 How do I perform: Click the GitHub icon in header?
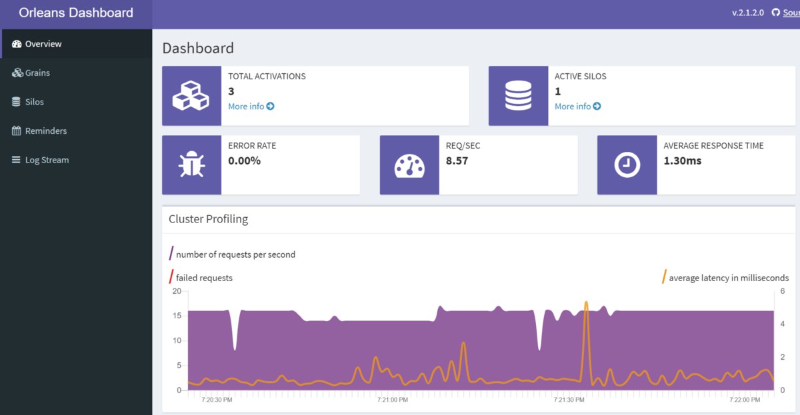775,13
